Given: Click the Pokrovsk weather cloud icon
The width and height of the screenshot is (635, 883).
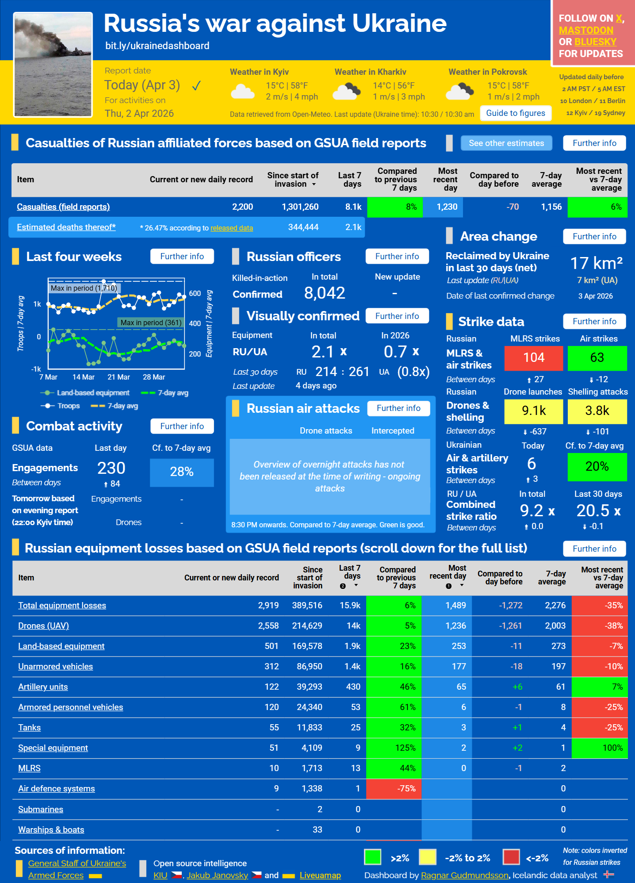Looking at the screenshot, I should 460,92.
